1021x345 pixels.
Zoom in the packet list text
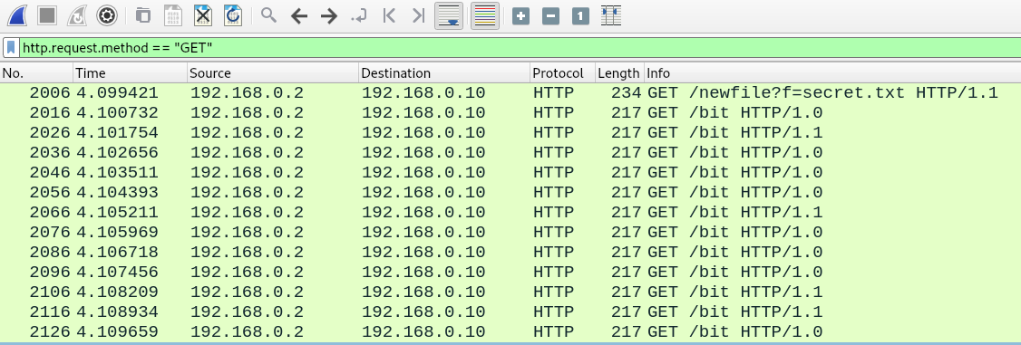point(520,15)
